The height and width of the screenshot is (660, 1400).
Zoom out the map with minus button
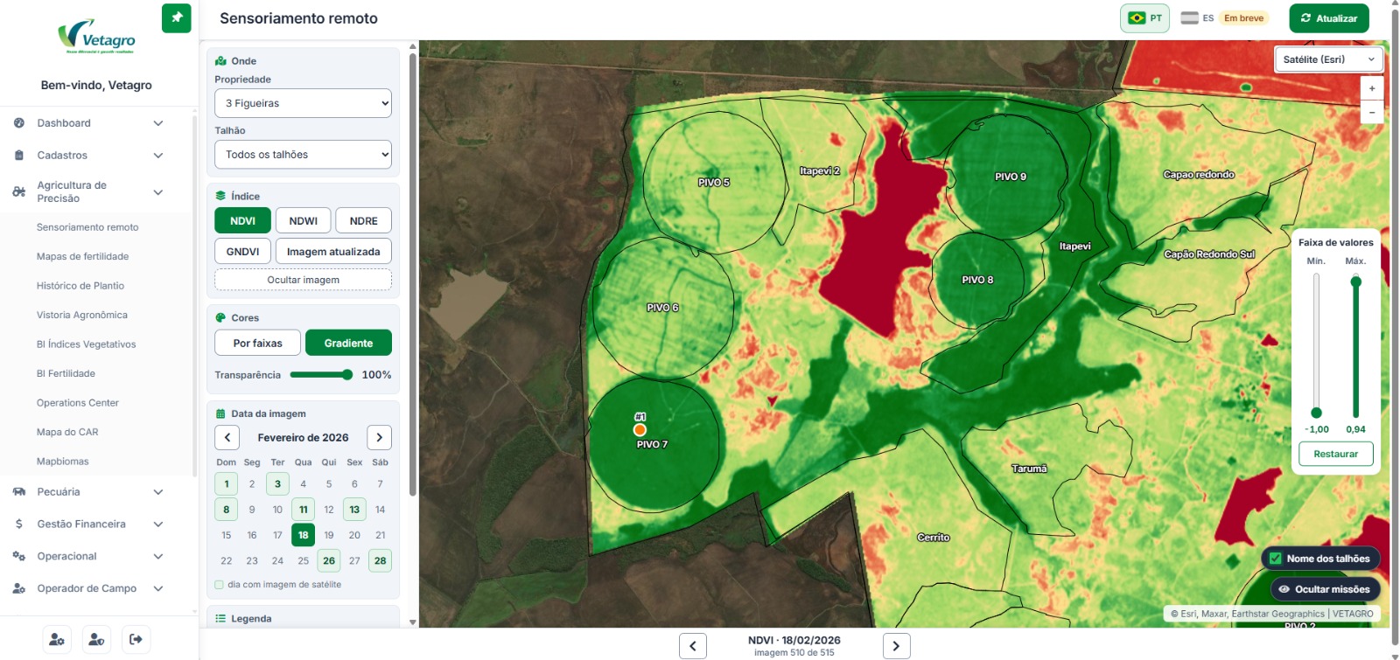1372,112
